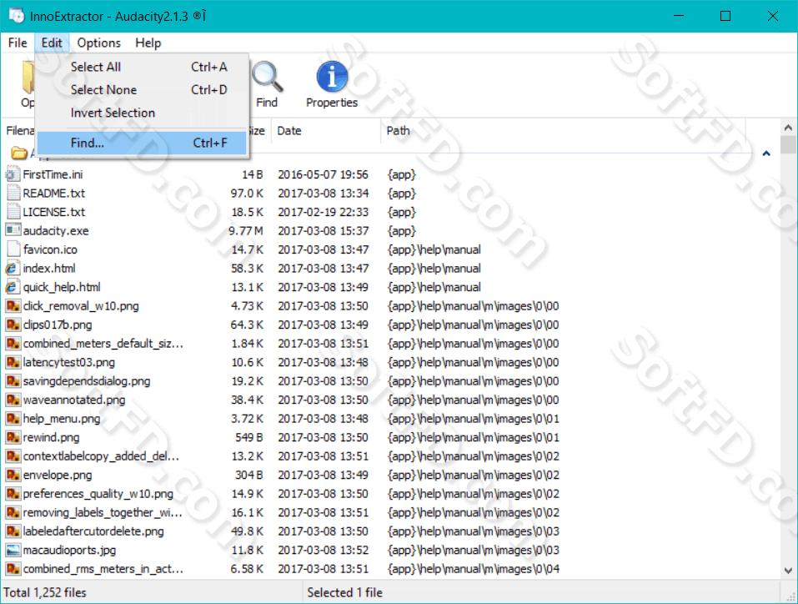Click the path ending in \0\04
The image size is (798, 604).
474,569
